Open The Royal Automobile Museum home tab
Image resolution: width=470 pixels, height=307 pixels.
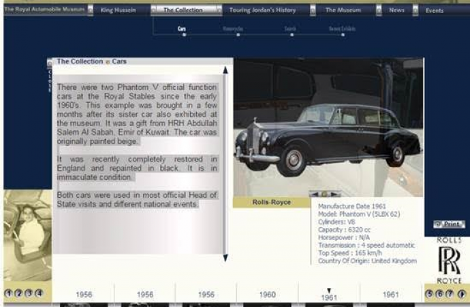44,10
